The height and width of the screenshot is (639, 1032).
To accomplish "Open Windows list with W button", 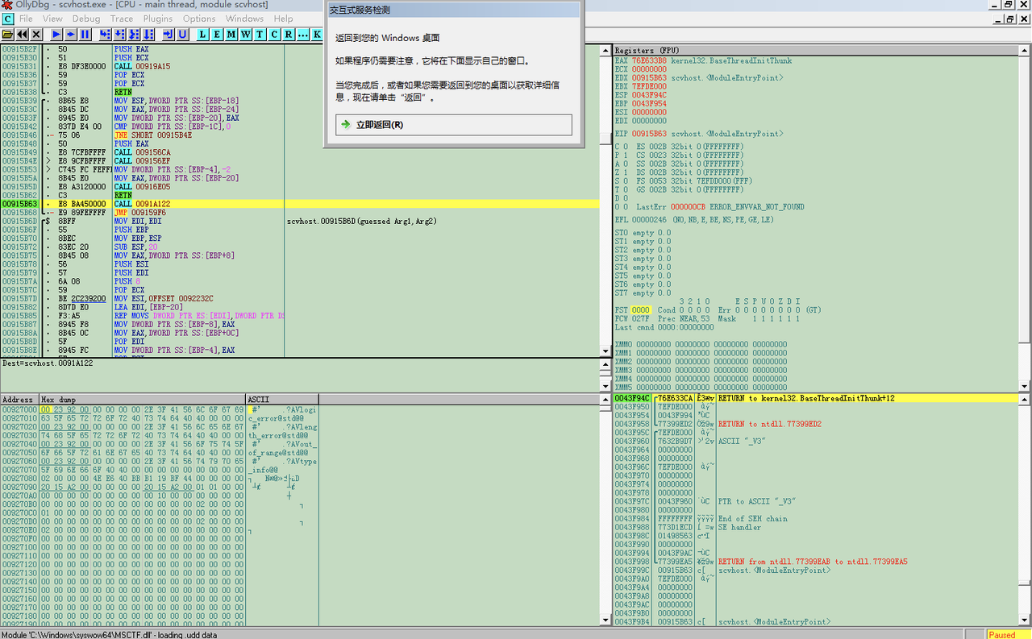I will [x=246, y=34].
